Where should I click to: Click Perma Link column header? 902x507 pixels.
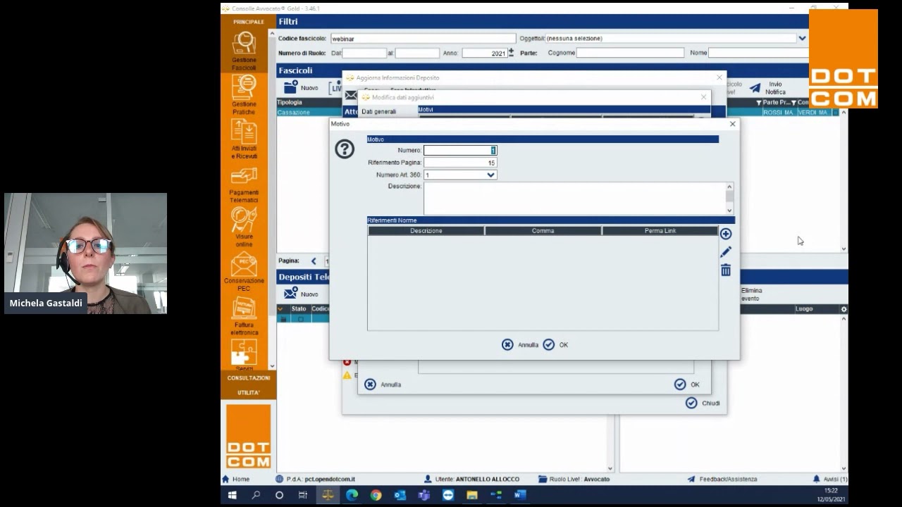click(660, 231)
